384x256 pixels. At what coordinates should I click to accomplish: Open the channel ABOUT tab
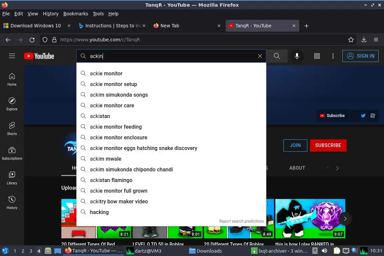pyautogui.click(x=297, y=168)
